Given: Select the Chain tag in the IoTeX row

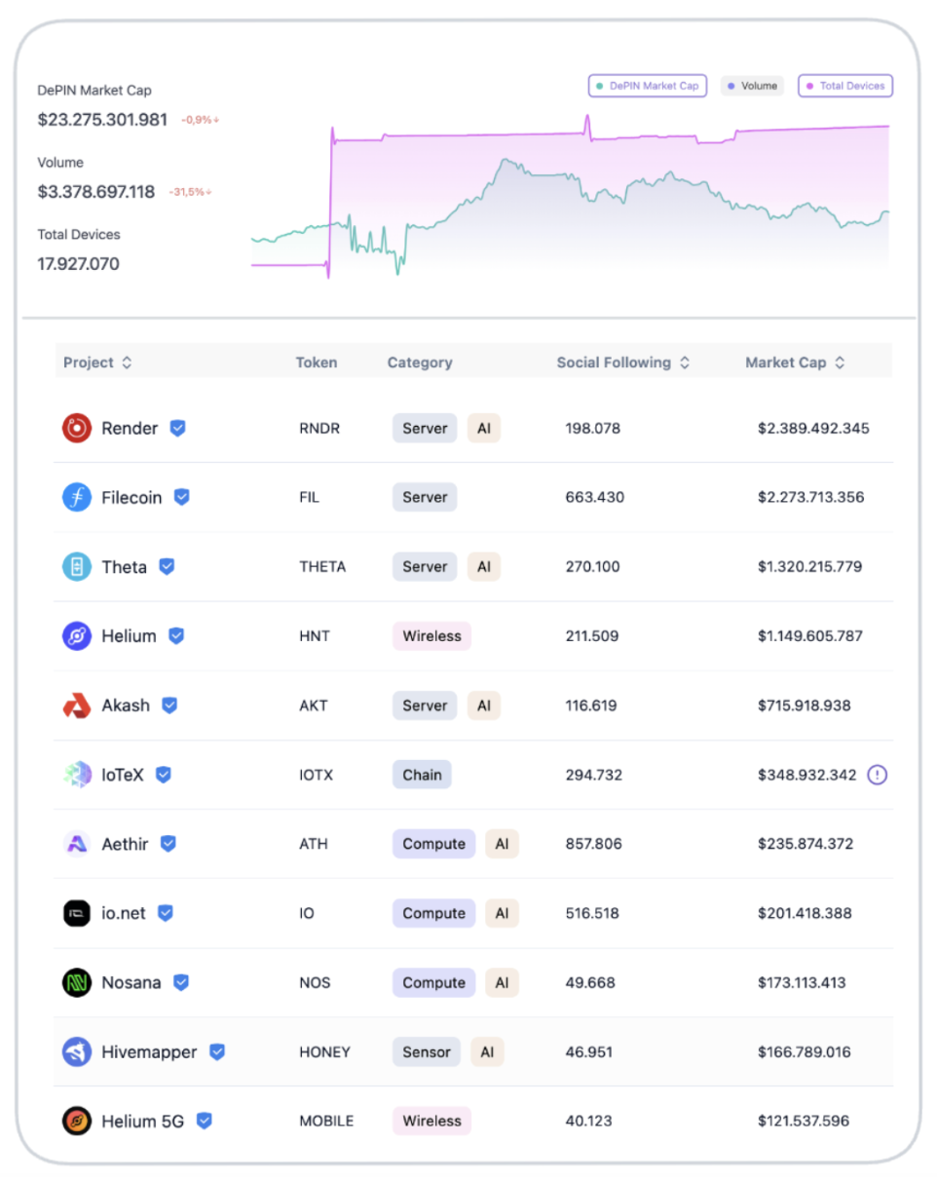Looking at the screenshot, I should [x=422, y=775].
